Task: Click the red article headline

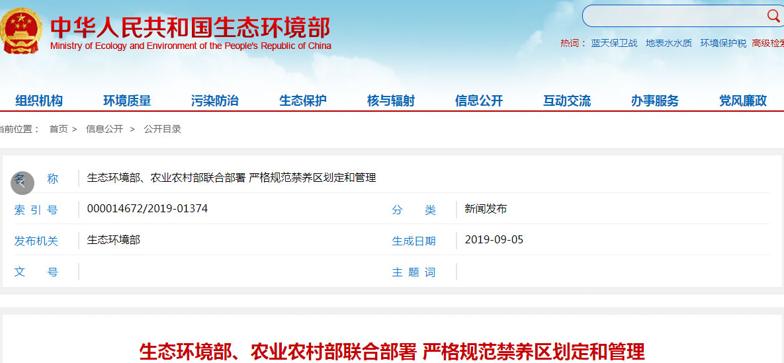Action: 392,352
